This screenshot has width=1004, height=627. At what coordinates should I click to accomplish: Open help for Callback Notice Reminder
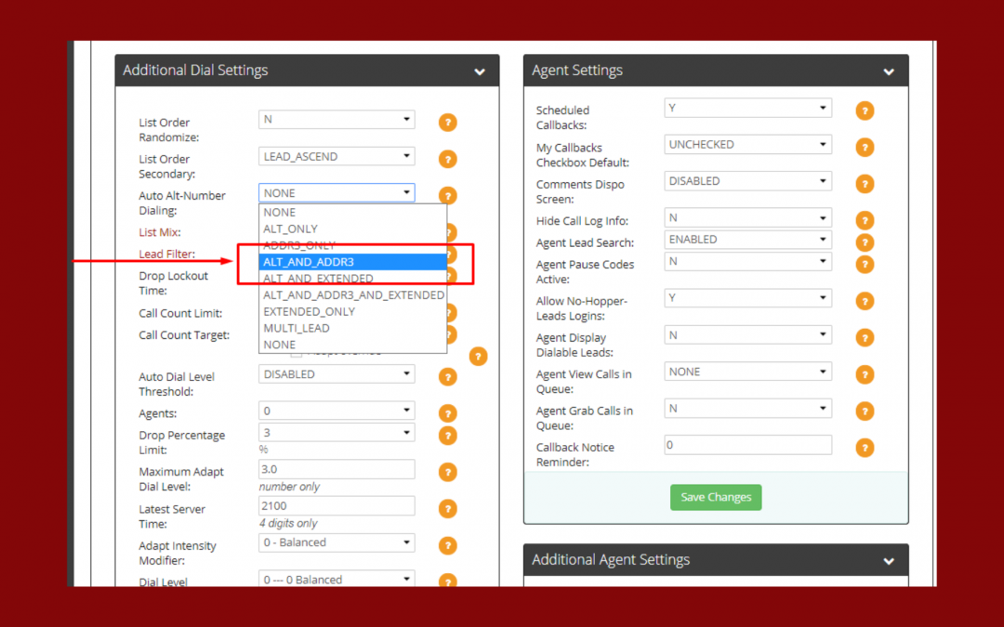(x=865, y=448)
